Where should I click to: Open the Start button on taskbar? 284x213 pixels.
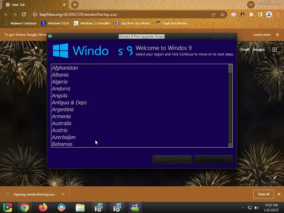point(7,207)
